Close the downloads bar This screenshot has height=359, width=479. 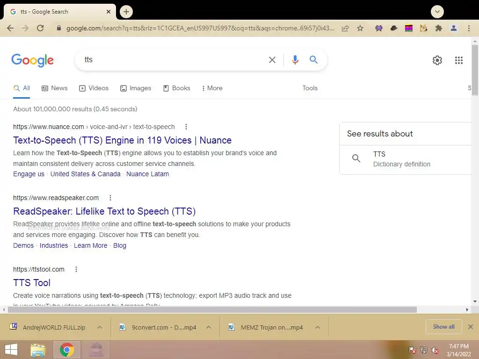pos(471,327)
